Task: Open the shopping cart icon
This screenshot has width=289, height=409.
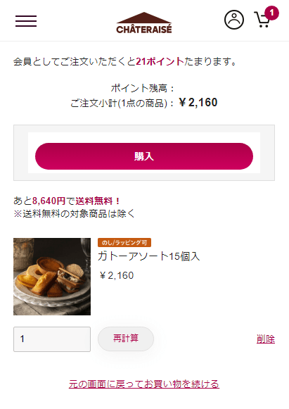Action: point(262,20)
